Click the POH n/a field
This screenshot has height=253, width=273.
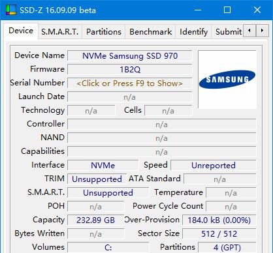96,207
